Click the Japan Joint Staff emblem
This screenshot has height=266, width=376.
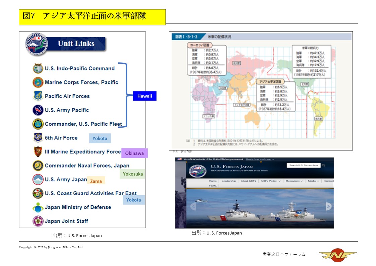pyautogui.click(x=38, y=221)
